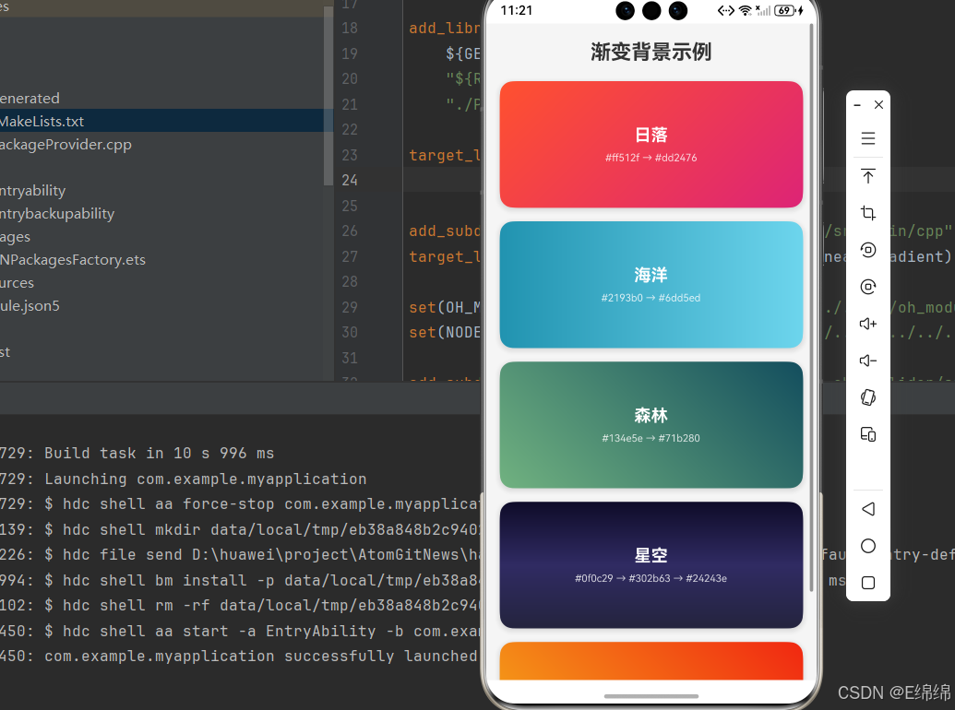Minimize the emulator toolbar panel

tap(857, 104)
